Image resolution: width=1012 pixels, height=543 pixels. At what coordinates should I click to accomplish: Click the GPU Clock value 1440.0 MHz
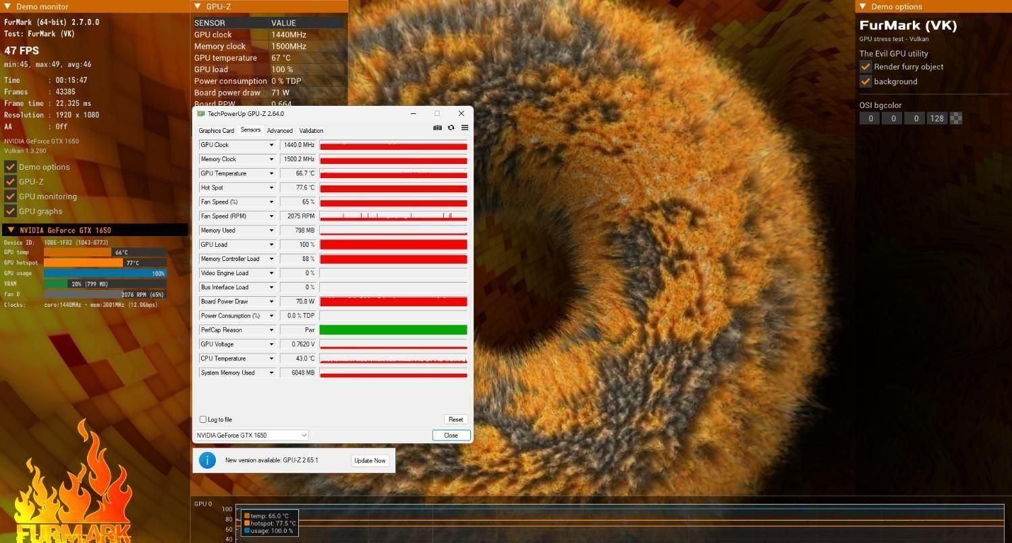[x=298, y=145]
